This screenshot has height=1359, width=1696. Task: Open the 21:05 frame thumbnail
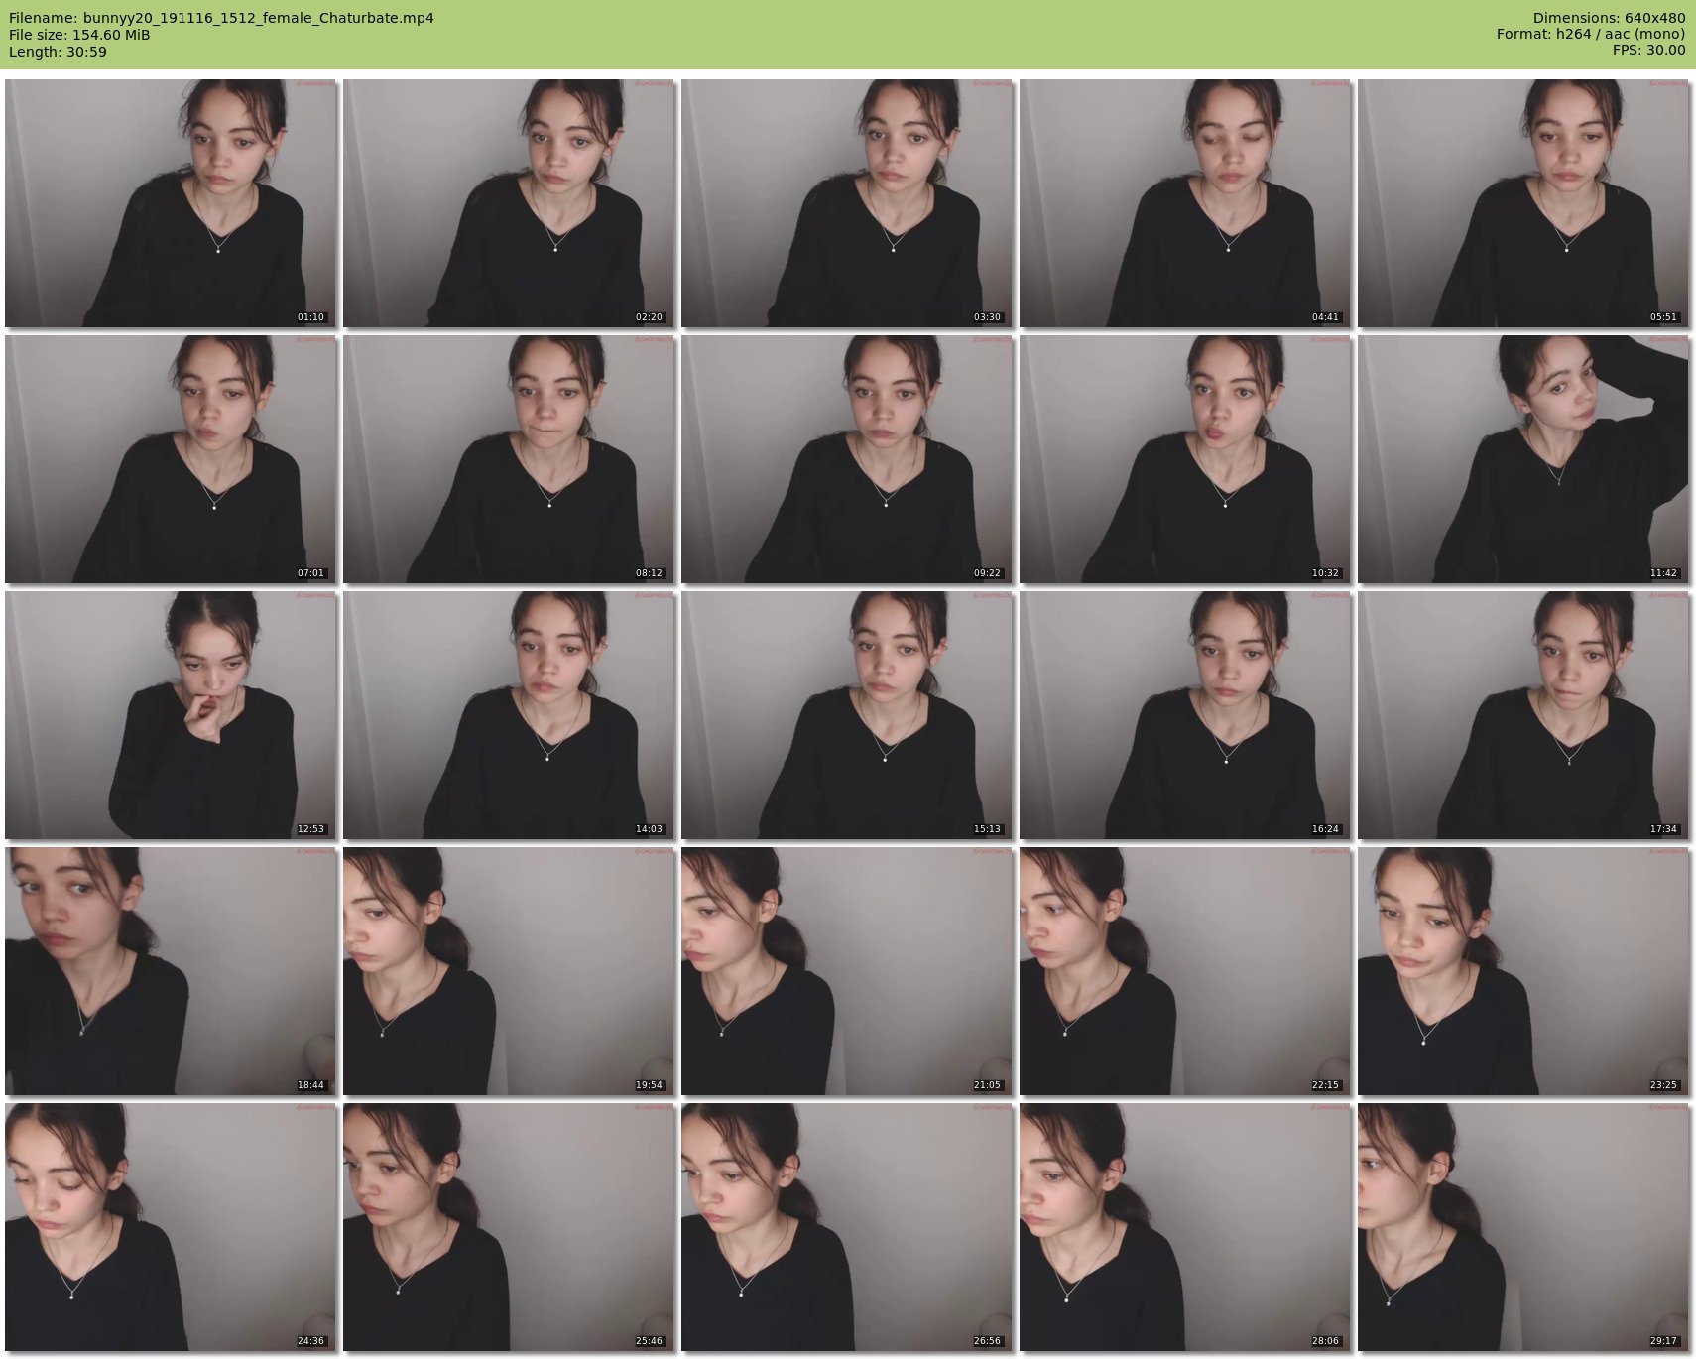point(846,971)
